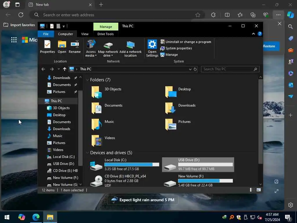Image resolution: width=297 pixels, height=223 pixels.
Task: Refresh the This PC view
Action: click(195, 69)
